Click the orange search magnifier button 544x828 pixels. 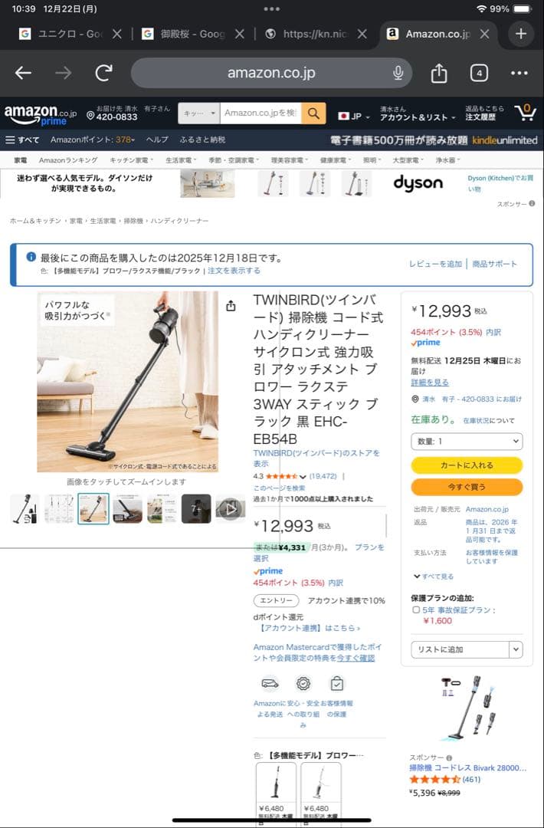[313, 113]
